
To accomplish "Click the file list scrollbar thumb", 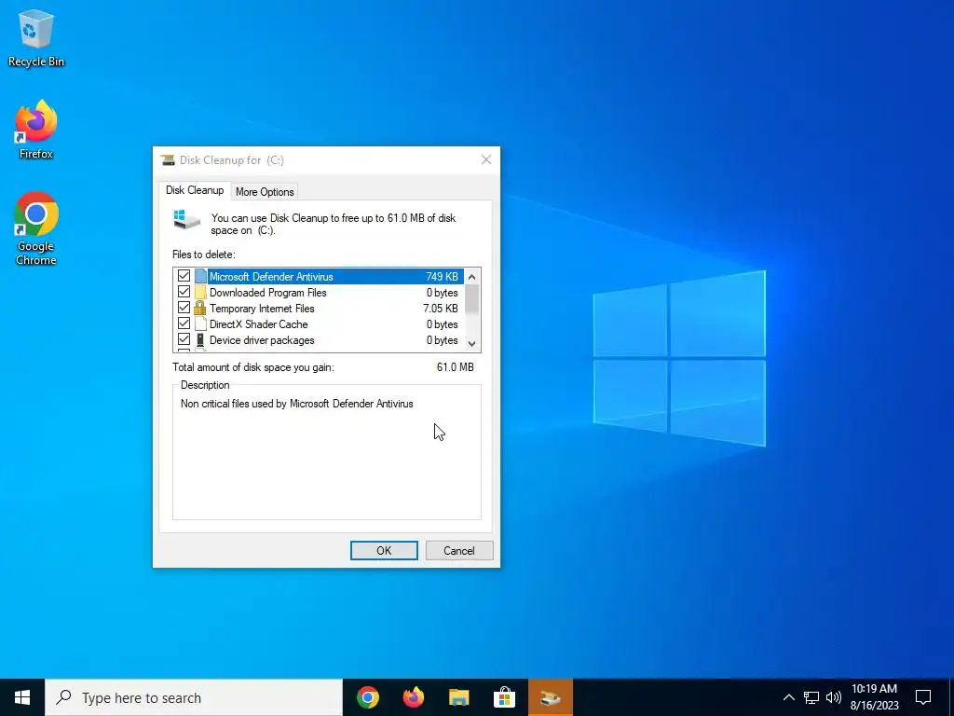I will [471, 299].
